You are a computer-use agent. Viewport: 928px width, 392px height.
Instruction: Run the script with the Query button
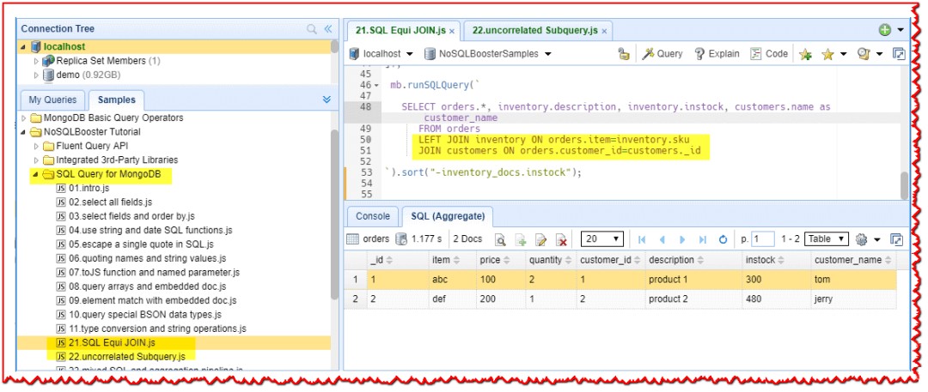tap(662, 54)
